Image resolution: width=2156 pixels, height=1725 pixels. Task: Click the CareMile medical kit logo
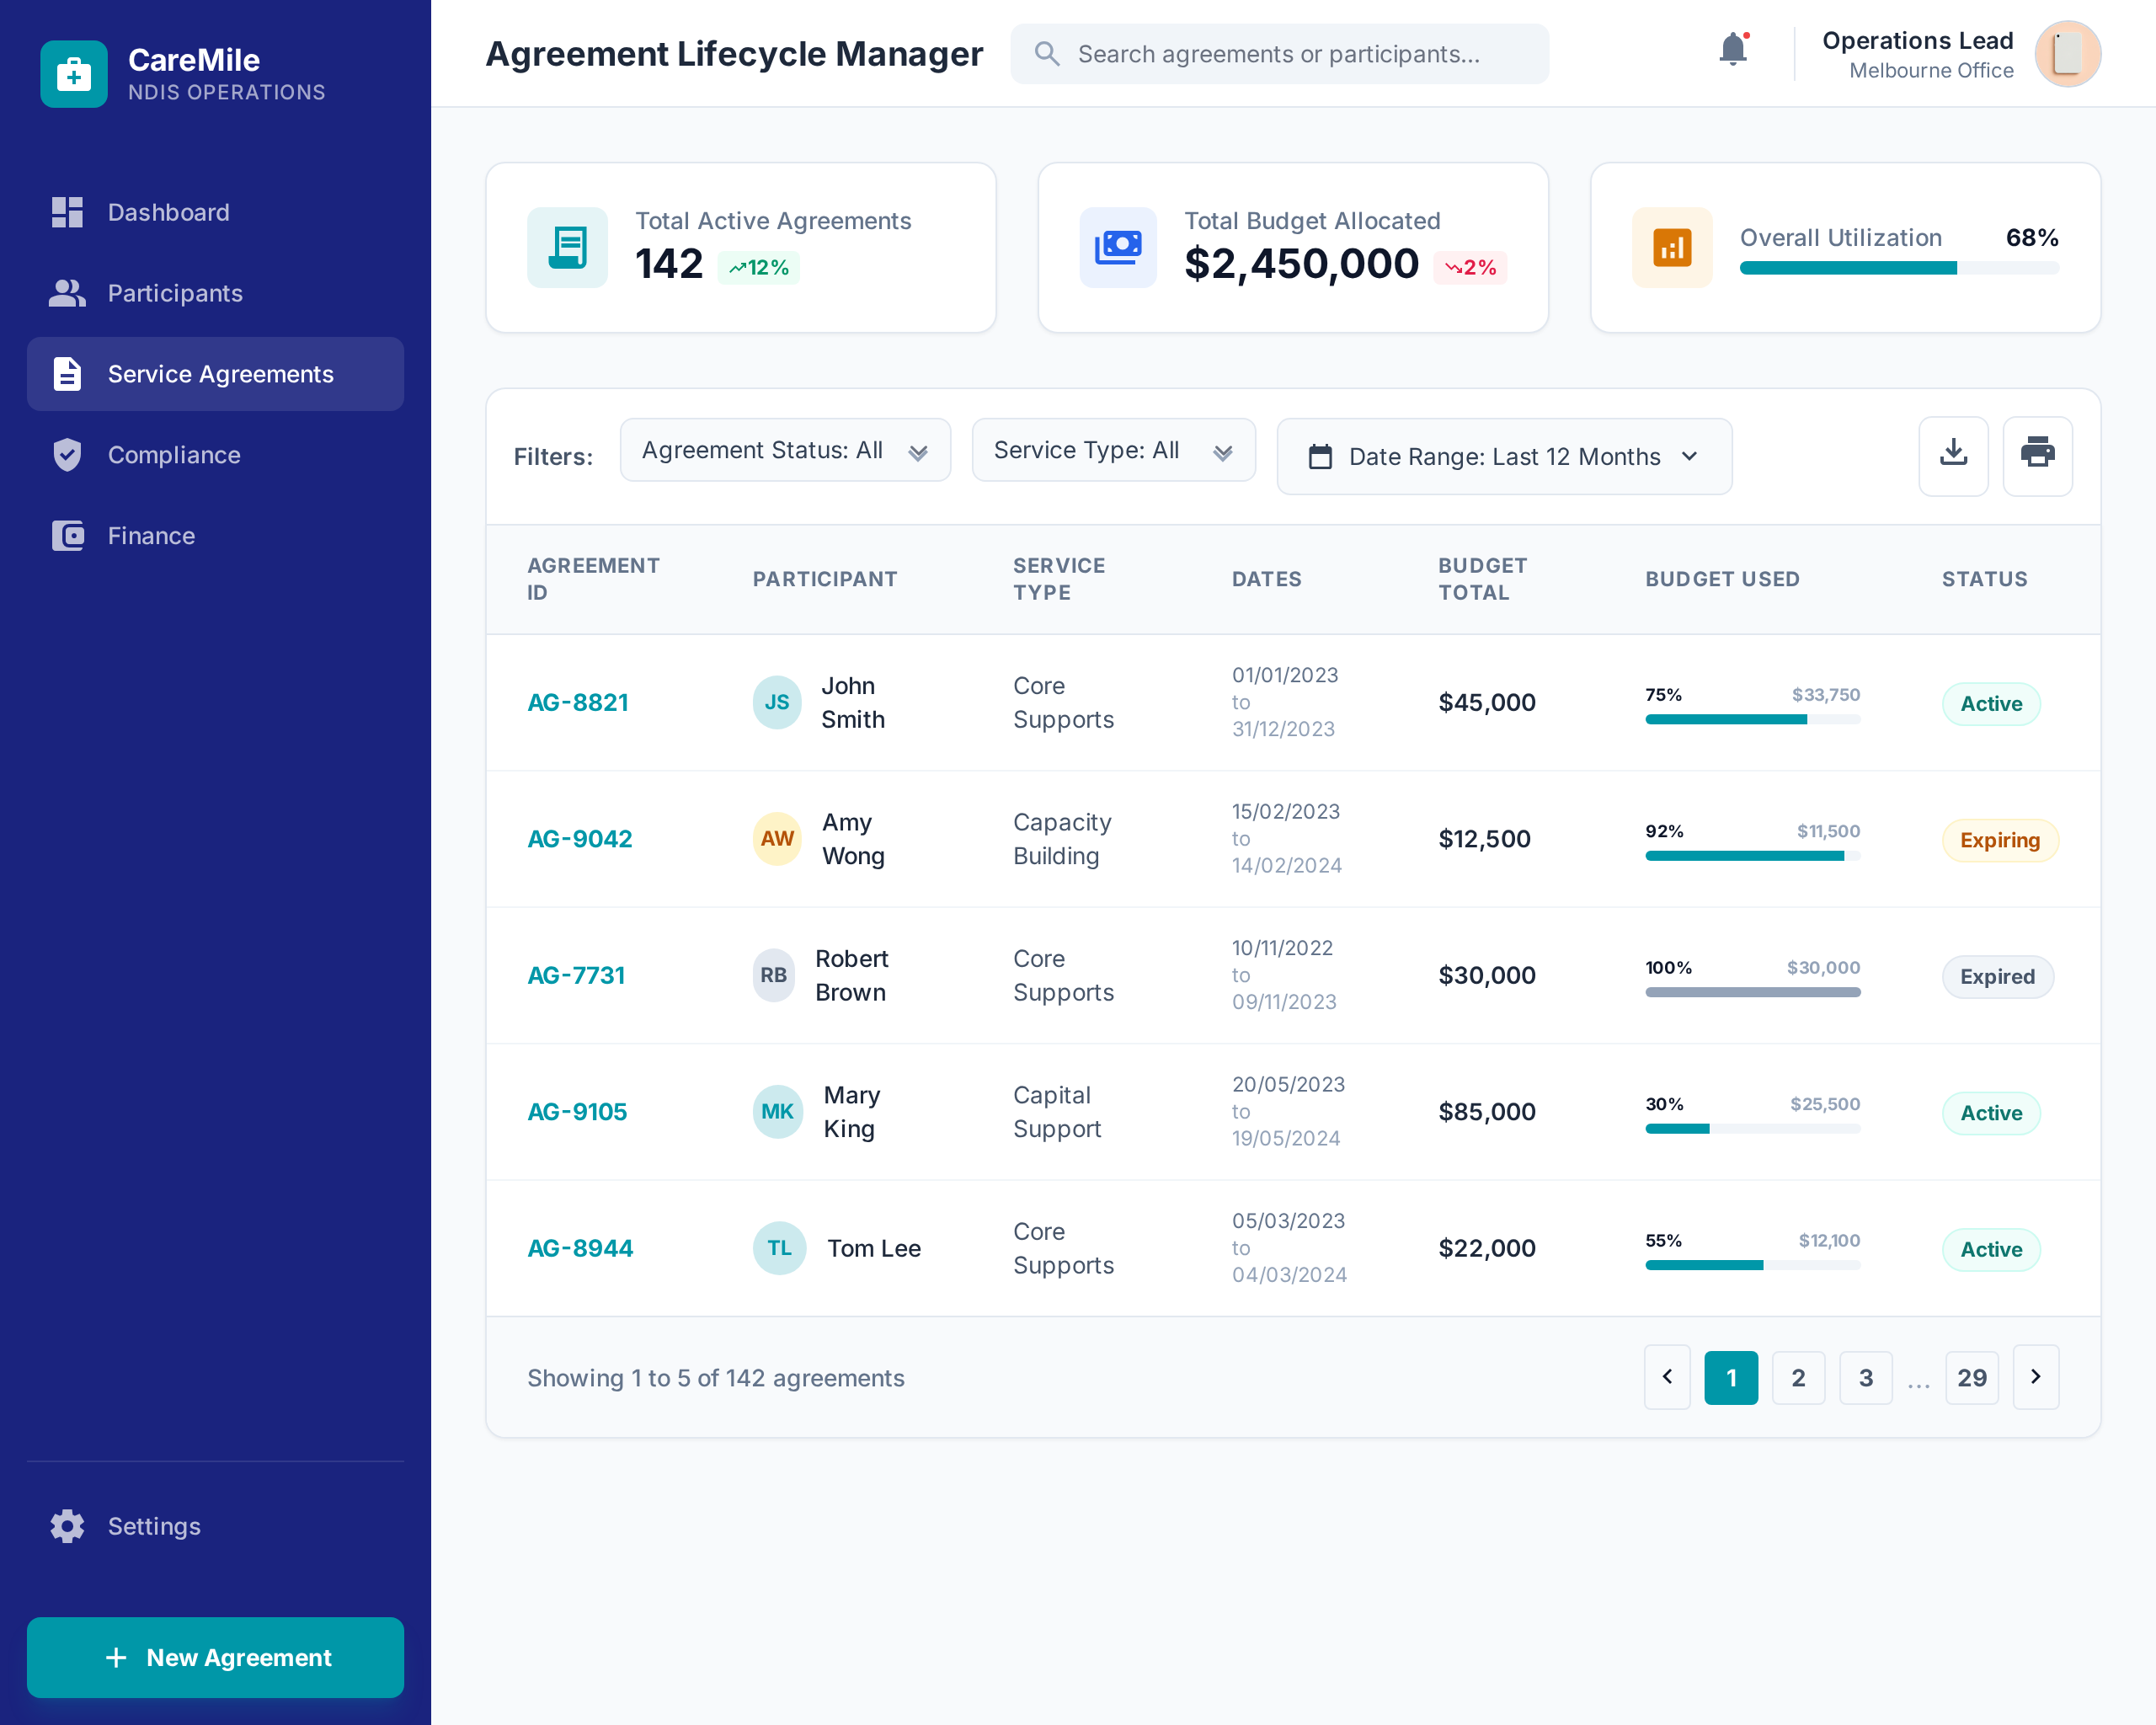[x=74, y=74]
